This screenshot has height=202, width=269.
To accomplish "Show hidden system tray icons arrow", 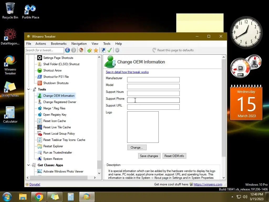I will (x=232, y=197).
